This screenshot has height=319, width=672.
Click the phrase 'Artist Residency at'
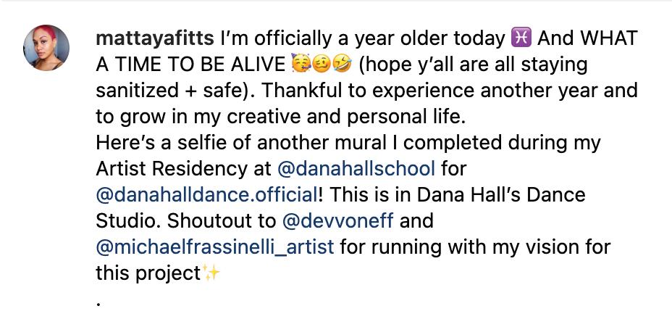184,169
